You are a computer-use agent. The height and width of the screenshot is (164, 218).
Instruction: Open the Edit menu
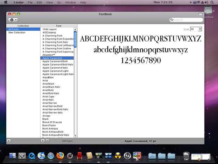pyautogui.click(x=39, y=2)
